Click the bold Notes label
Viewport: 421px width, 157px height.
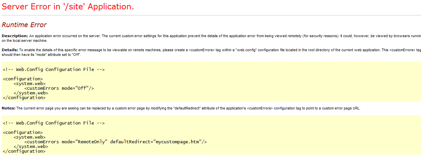pyautogui.click(x=9, y=108)
